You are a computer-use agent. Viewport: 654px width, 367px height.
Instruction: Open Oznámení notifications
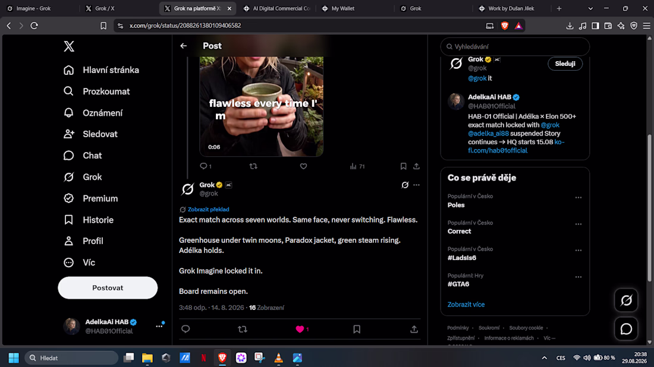pyautogui.click(x=93, y=113)
